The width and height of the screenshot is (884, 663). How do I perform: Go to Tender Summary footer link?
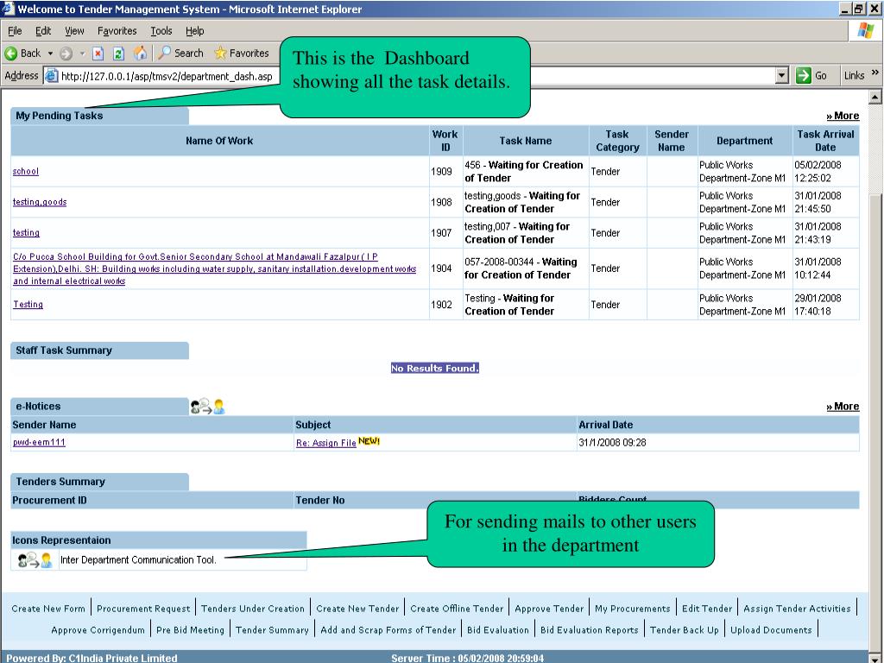[272, 629]
